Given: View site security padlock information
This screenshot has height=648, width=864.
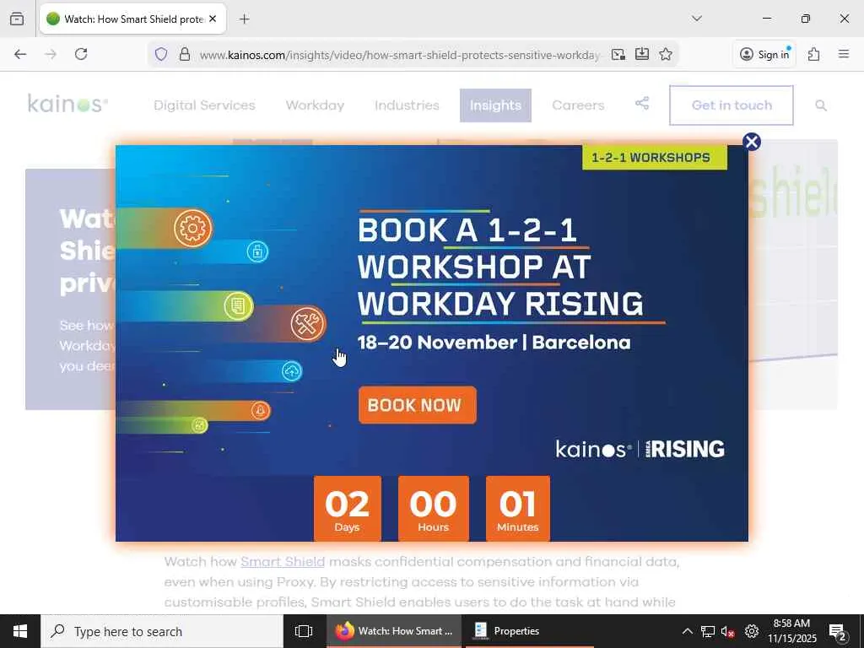Looking at the screenshot, I should (185, 54).
